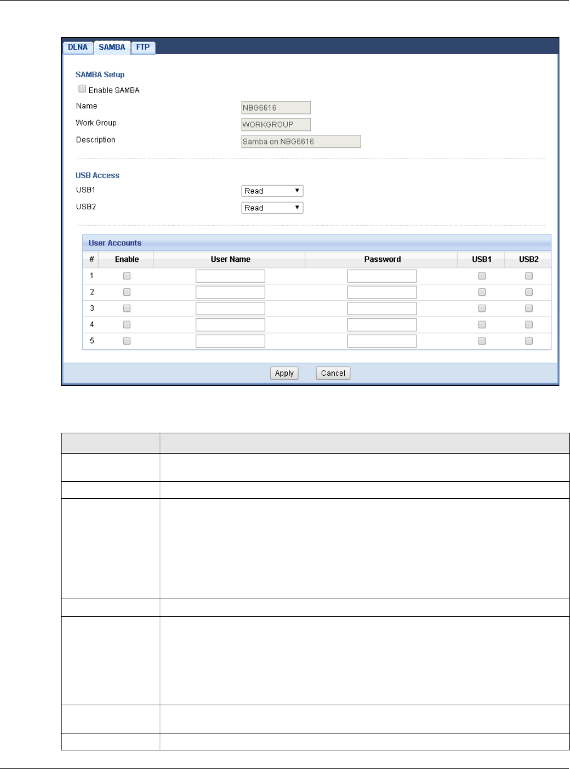Screen dimensions: 570x769
Task: Enable user account row 5
Action: click(x=127, y=341)
